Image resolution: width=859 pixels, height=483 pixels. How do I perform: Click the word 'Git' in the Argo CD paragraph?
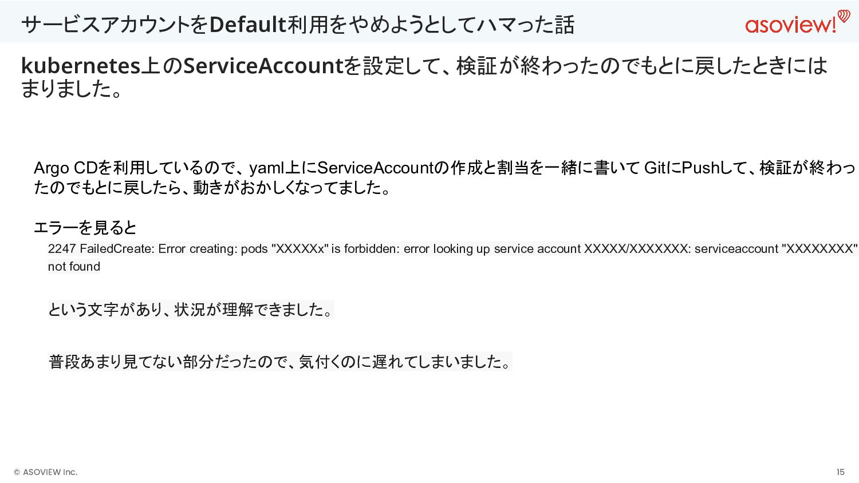click(655, 168)
